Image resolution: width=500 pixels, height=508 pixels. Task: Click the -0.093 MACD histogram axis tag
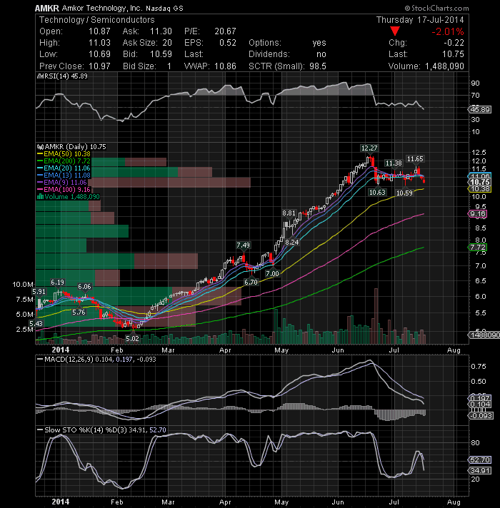[x=481, y=416]
